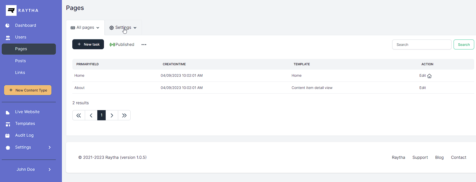Click the Audit Log calendar icon

coord(8,136)
